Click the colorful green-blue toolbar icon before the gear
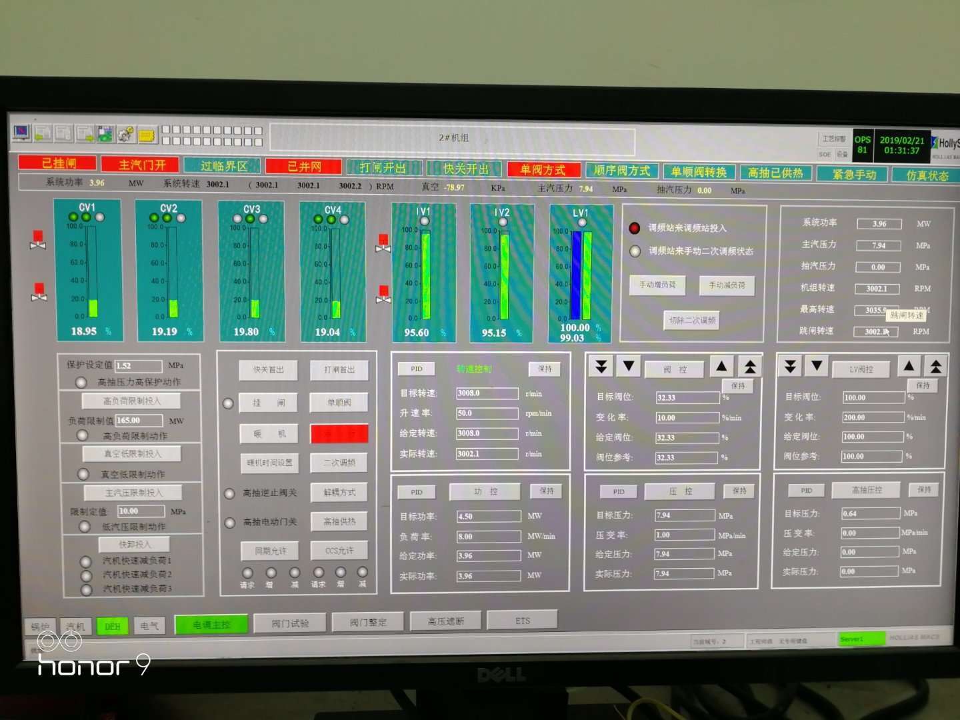The width and height of the screenshot is (960, 720). [105, 134]
